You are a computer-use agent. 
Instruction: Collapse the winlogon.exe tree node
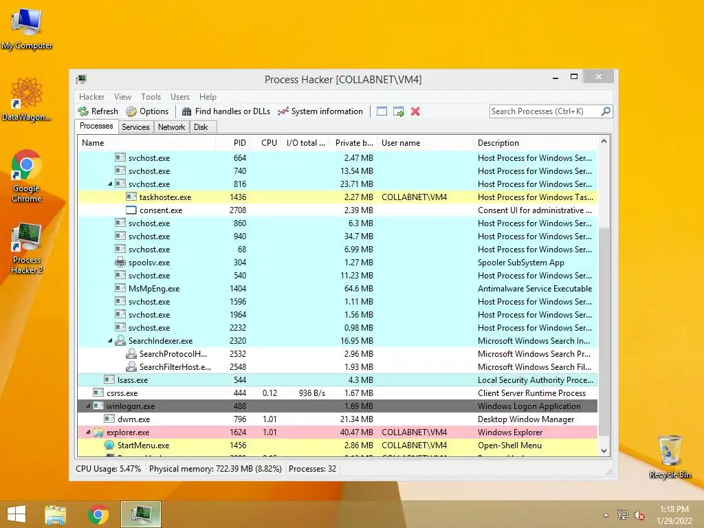click(89, 406)
